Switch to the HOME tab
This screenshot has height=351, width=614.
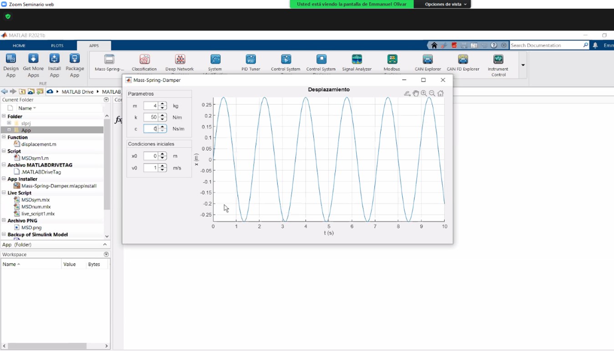[19, 46]
